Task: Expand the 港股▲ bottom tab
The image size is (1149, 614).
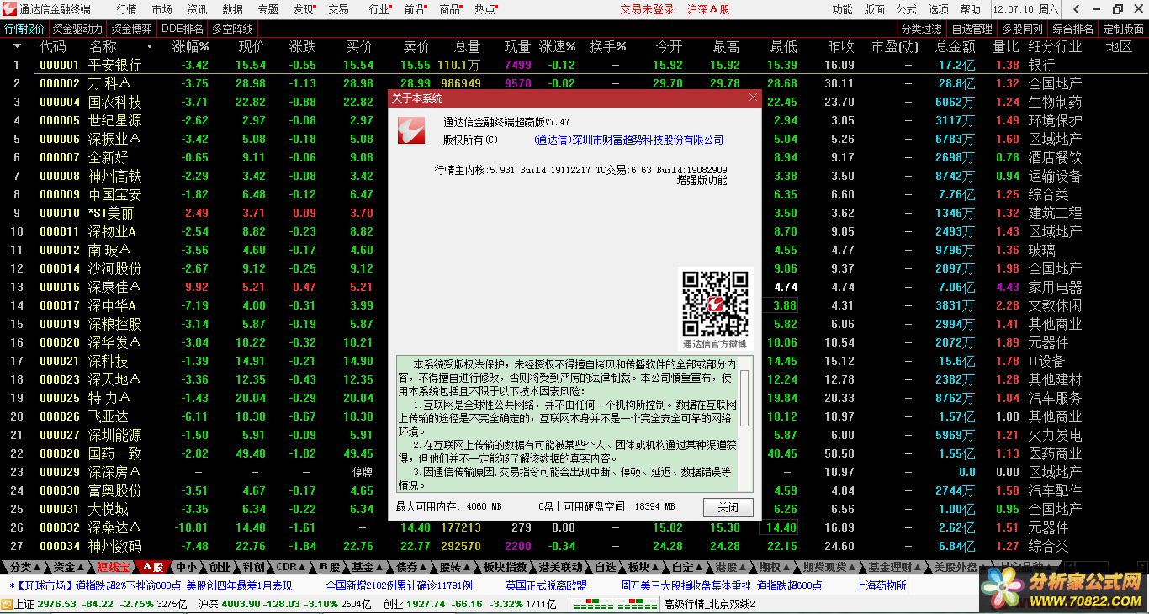Action: pos(731,567)
